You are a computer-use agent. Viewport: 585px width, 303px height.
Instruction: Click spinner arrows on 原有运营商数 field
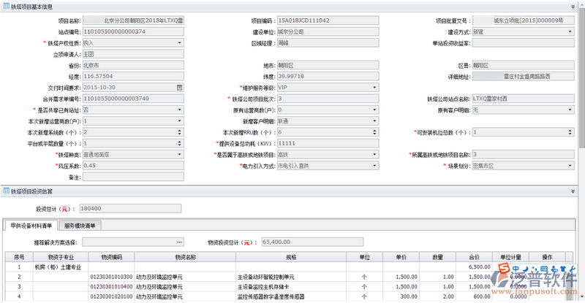pos(376,110)
